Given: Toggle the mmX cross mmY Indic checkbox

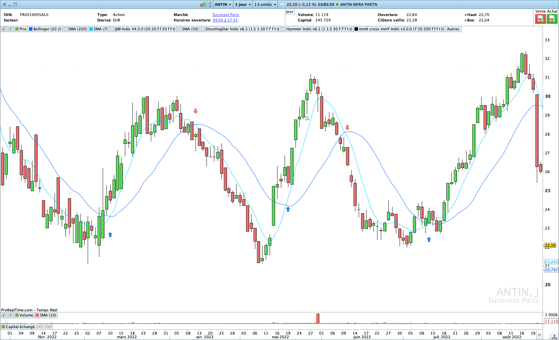Looking at the screenshot, I should [356, 29].
